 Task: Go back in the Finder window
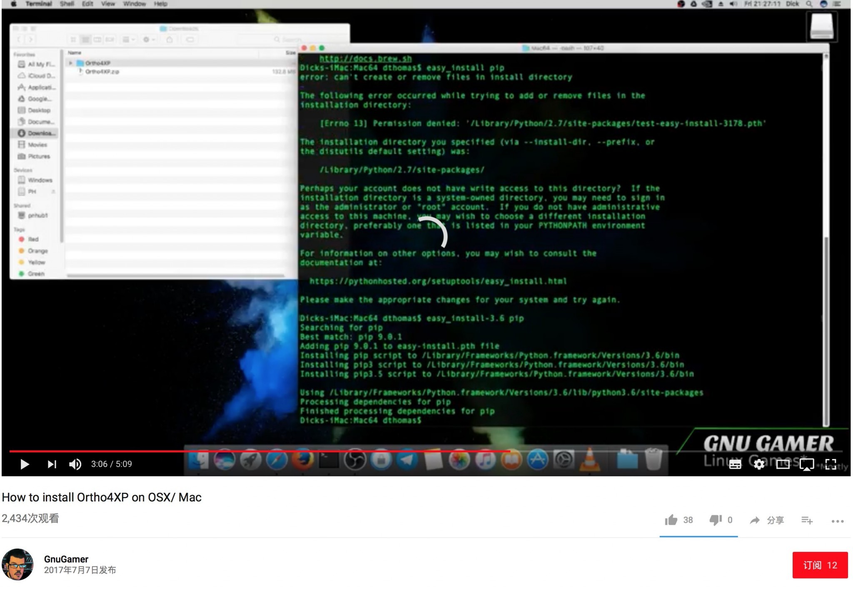coord(19,40)
